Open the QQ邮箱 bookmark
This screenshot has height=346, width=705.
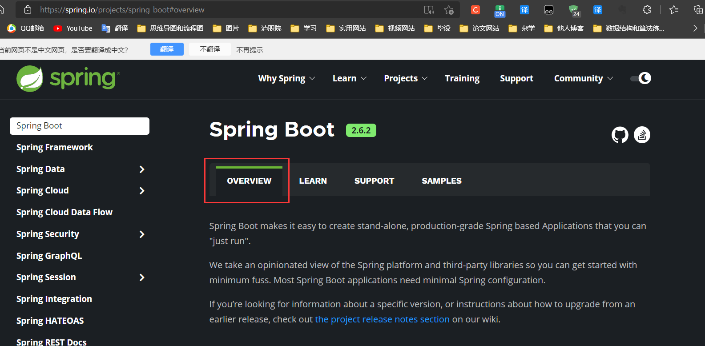[x=25, y=28]
